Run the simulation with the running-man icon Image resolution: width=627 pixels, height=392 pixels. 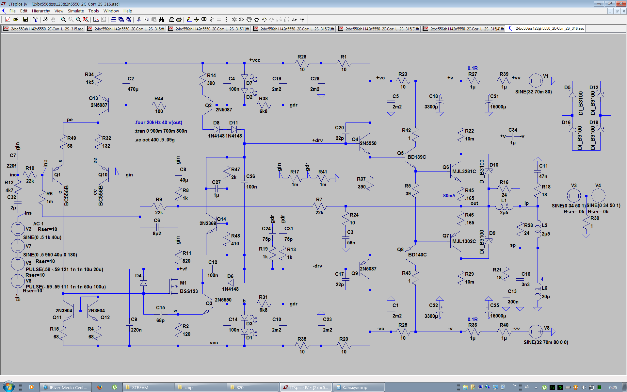46,20
